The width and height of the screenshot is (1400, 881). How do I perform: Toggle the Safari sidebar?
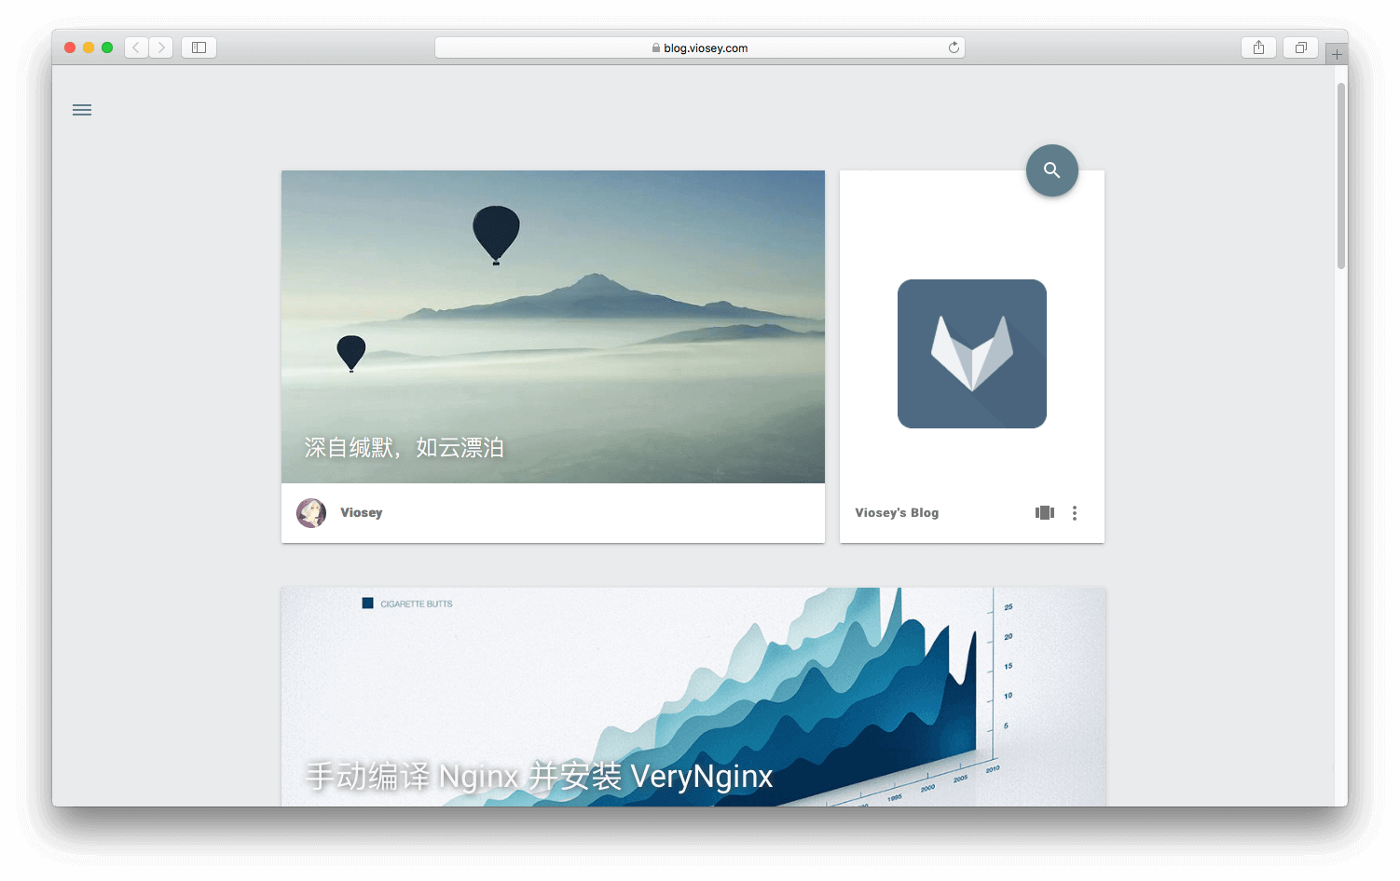point(199,47)
